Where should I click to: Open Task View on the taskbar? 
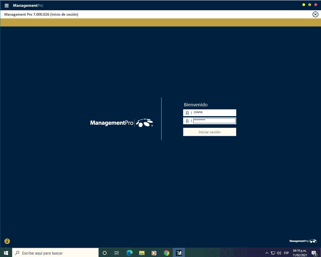pyautogui.click(x=117, y=253)
